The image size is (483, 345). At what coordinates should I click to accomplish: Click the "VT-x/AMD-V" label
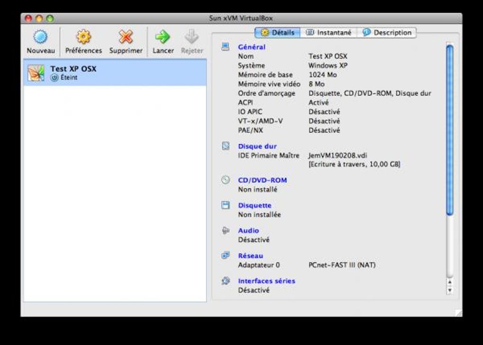point(260,121)
